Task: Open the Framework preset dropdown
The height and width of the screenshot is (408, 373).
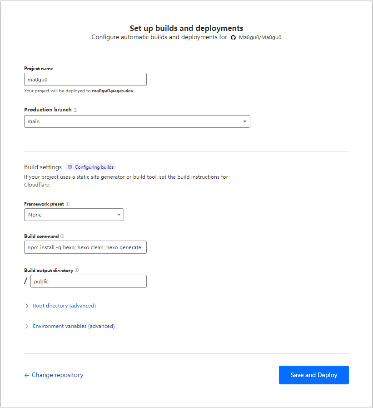Action: point(74,215)
